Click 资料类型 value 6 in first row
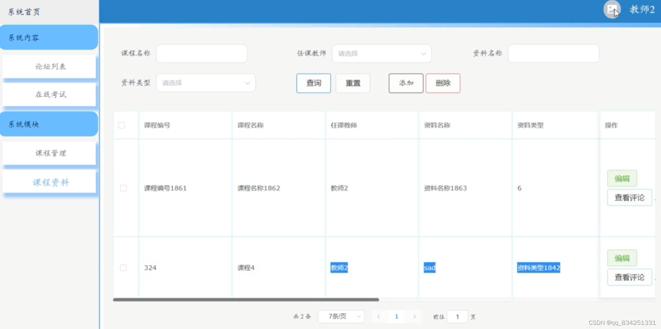 click(519, 188)
